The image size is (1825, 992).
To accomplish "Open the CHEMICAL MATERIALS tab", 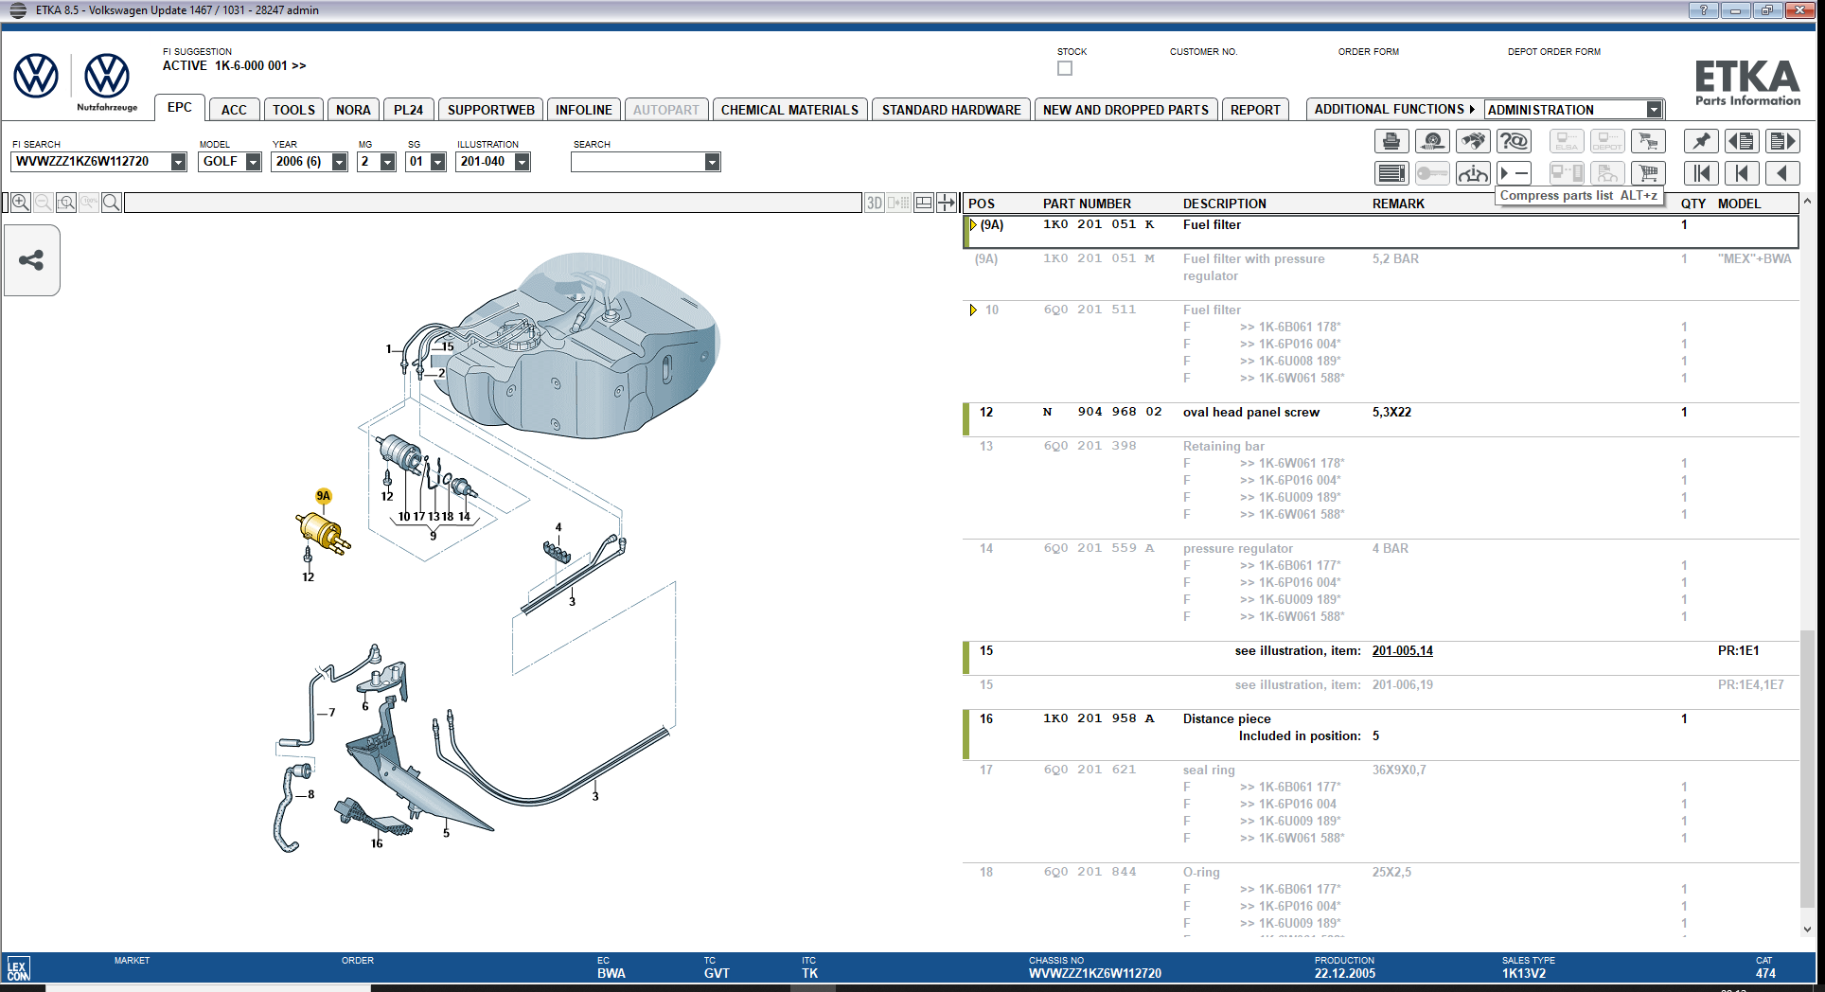I will tap(789, 110).
